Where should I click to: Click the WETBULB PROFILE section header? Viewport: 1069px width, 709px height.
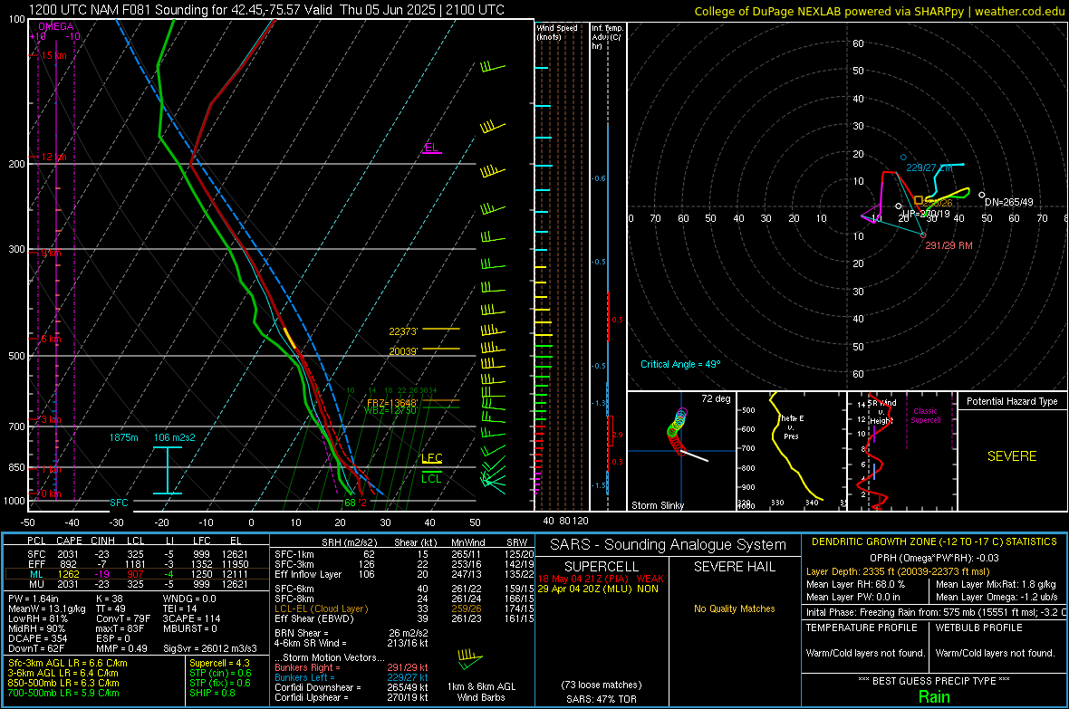[979, 628]
